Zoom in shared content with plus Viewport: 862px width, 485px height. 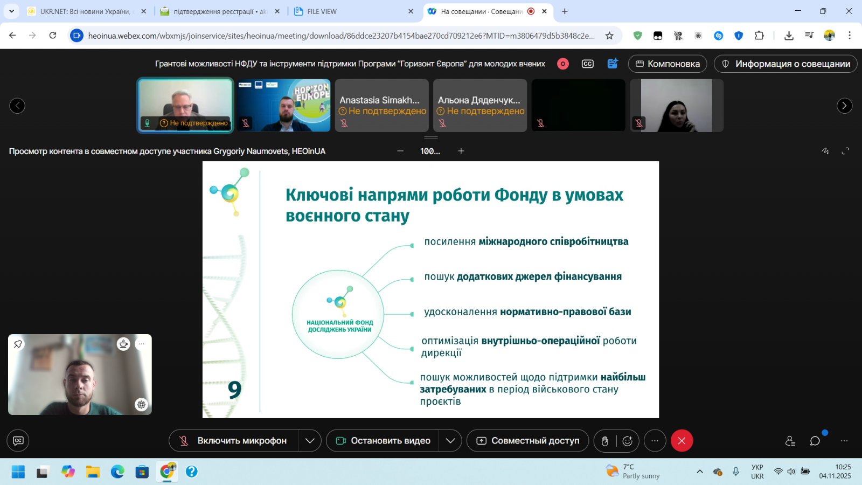tap(461, 151)
